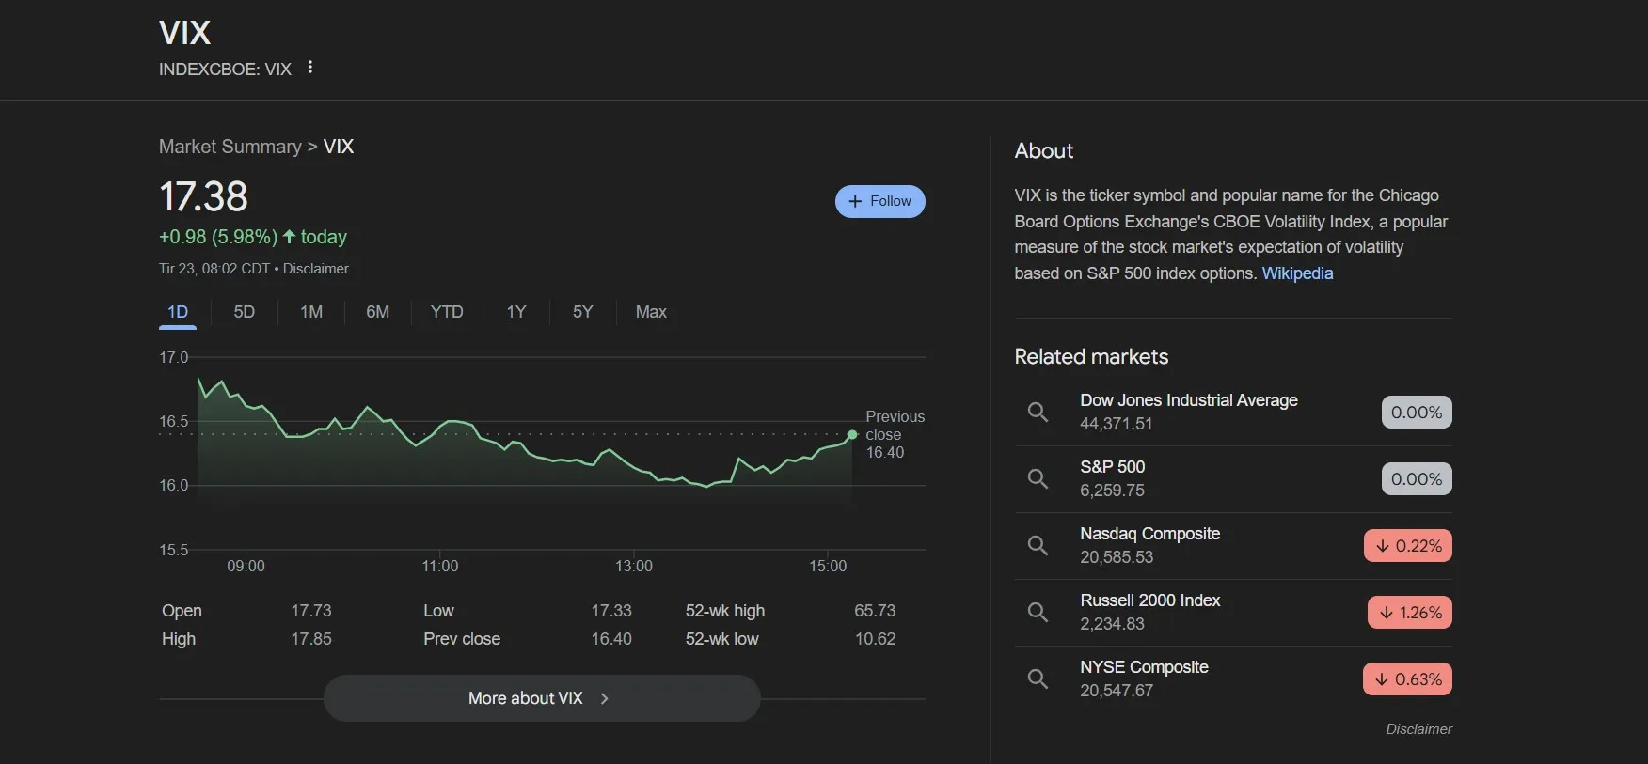
Task: Open the three-dot menu beside INDEXCBOE: VIX
Action: tap(309, 68)
